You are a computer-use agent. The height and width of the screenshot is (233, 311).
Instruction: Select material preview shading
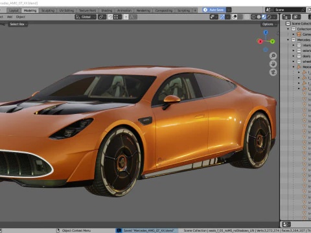pyautogui.click(x=264, y=17)
